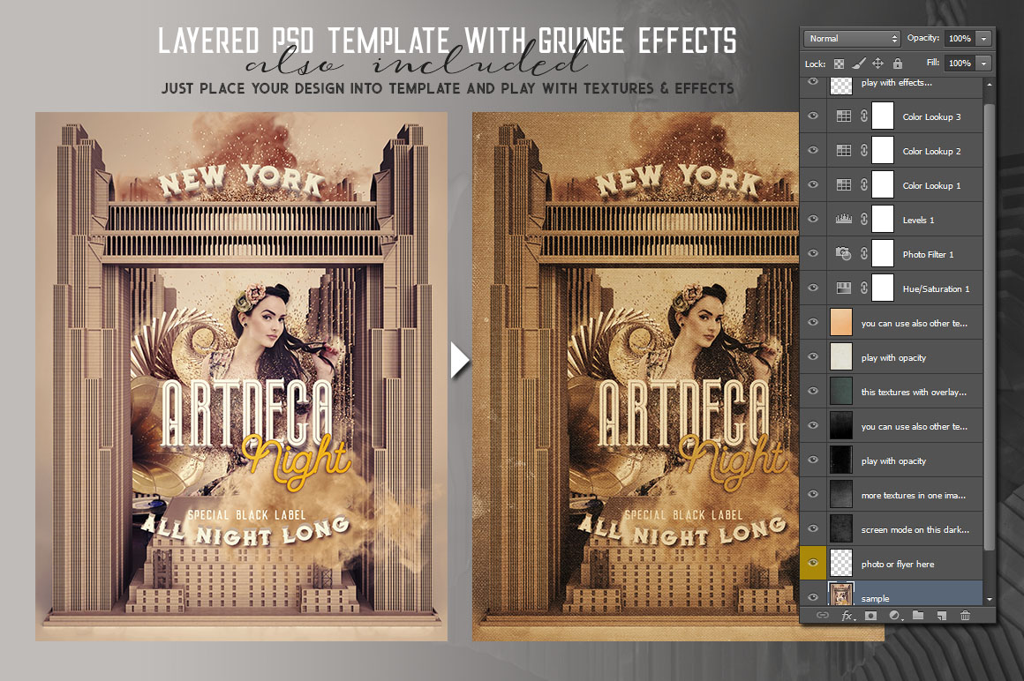Hide the 'photo or flyer here' layer
Image resolution: width=1024 pixels, height=681 pixels.
tap(813, 564)
